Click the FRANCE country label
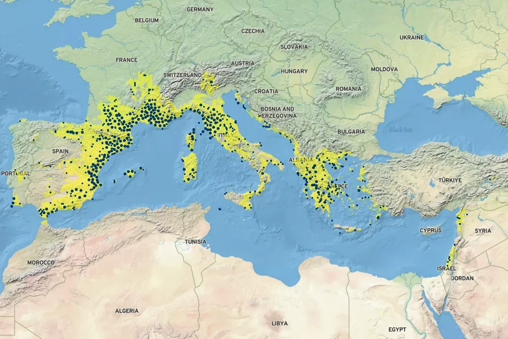The width and height of the screenshot is (508, 339). click(x=126, y=60)
